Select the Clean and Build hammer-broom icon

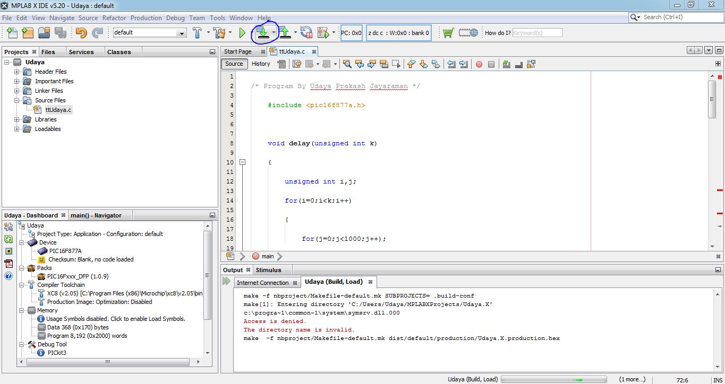pyautogui.click(x=220, y=32)
